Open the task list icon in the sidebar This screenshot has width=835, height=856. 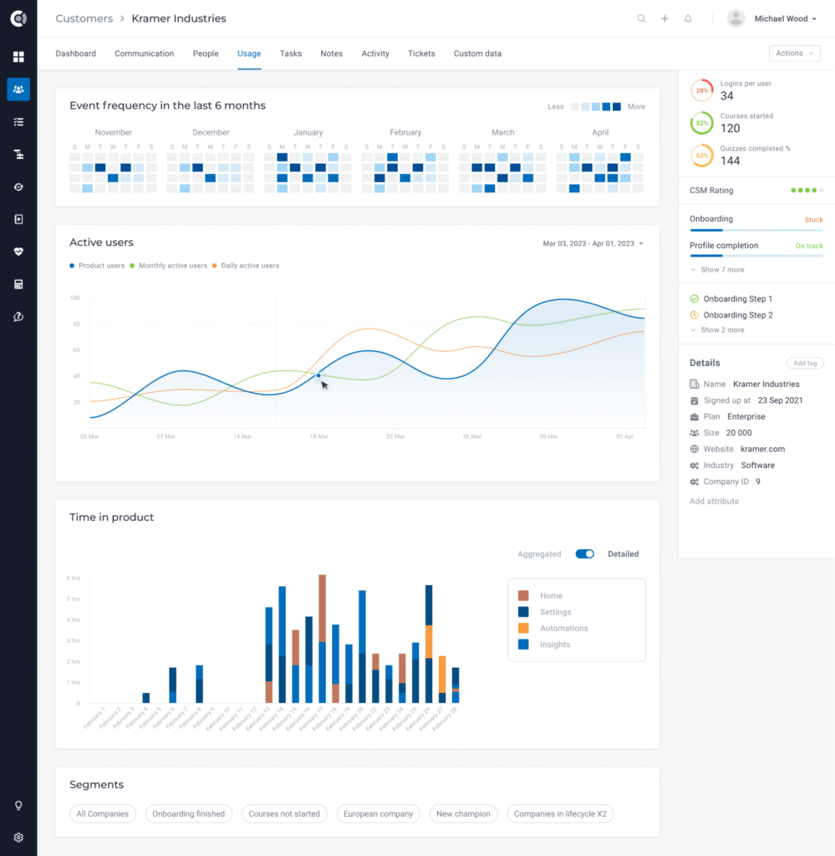click(x=18, y=123)
